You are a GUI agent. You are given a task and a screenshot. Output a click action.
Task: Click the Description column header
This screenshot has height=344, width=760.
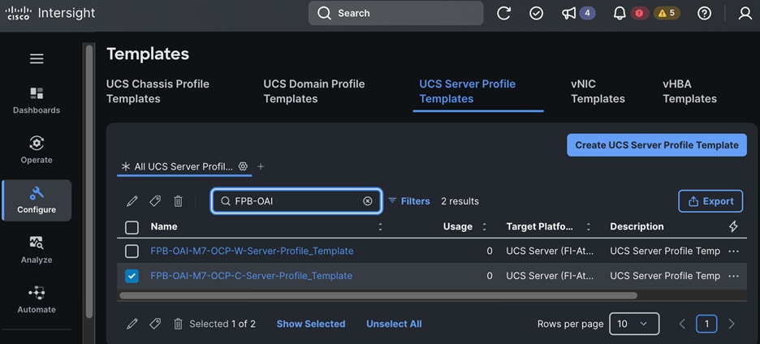click(x=637, y=226)
